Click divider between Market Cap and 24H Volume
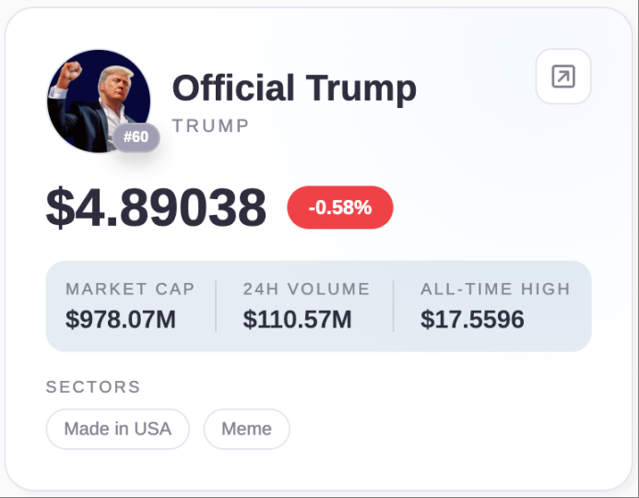The image size is (639, 498). pyautogui.click(x=216, y=306)
